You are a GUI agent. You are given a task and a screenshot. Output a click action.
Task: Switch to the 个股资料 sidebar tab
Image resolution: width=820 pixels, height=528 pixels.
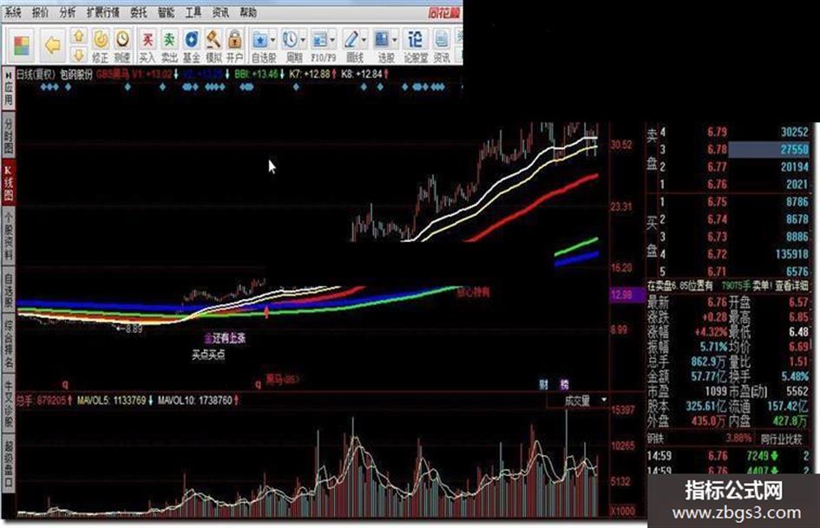pos(9,236)
